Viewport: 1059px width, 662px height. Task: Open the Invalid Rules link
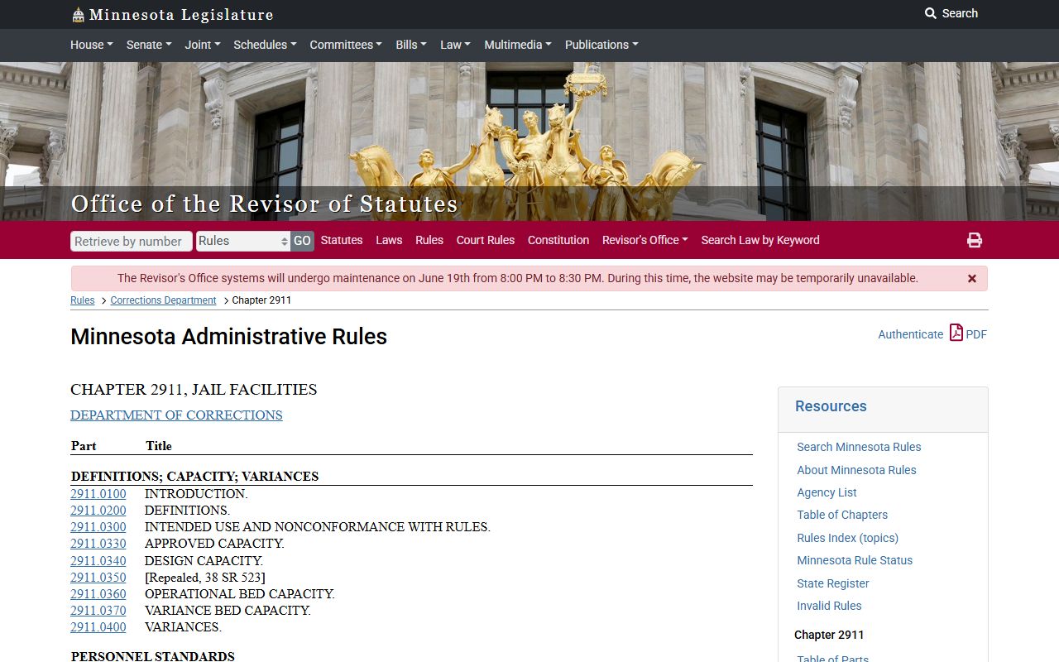[829, 606]
